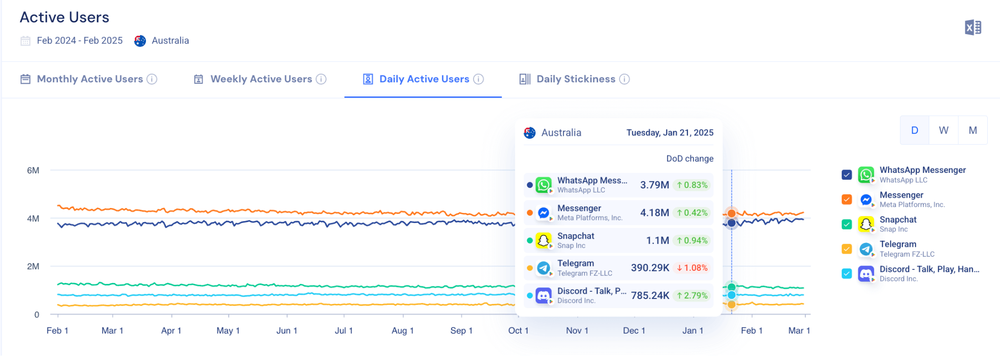Uncheck the Messenger series checkbox

(x=847, y=200)
